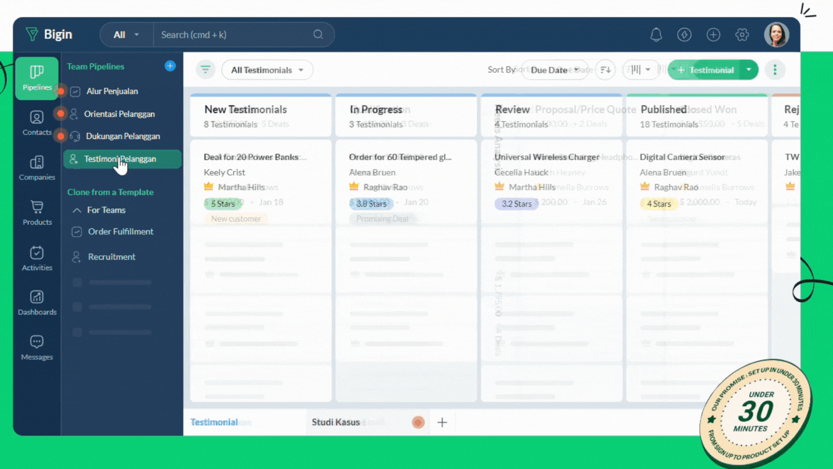The width and height of the screenshot is (833, 469).
Task: Open the Products module
Action: (37, 213)
